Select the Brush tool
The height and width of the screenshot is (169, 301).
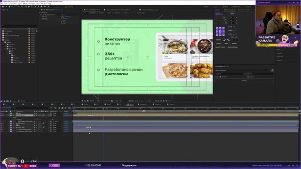pyautogui.click(x=36, y=7)
